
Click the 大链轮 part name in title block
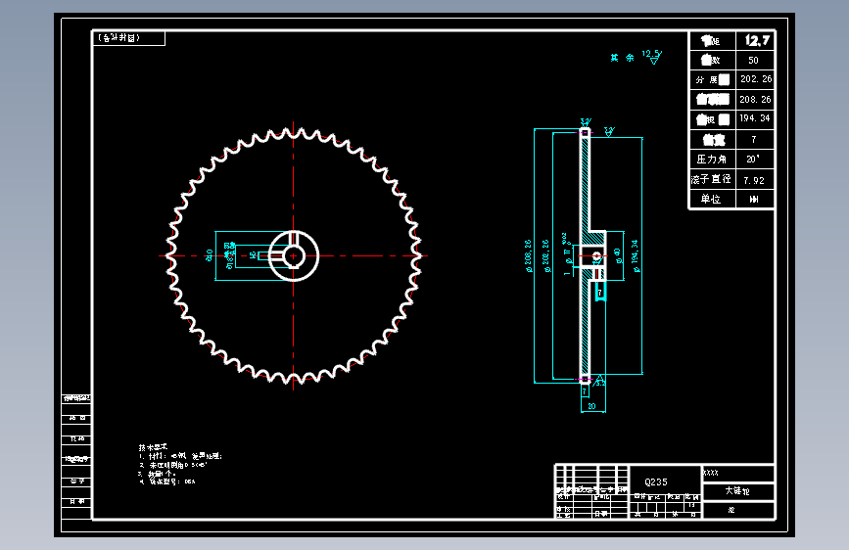coord(737,490)
